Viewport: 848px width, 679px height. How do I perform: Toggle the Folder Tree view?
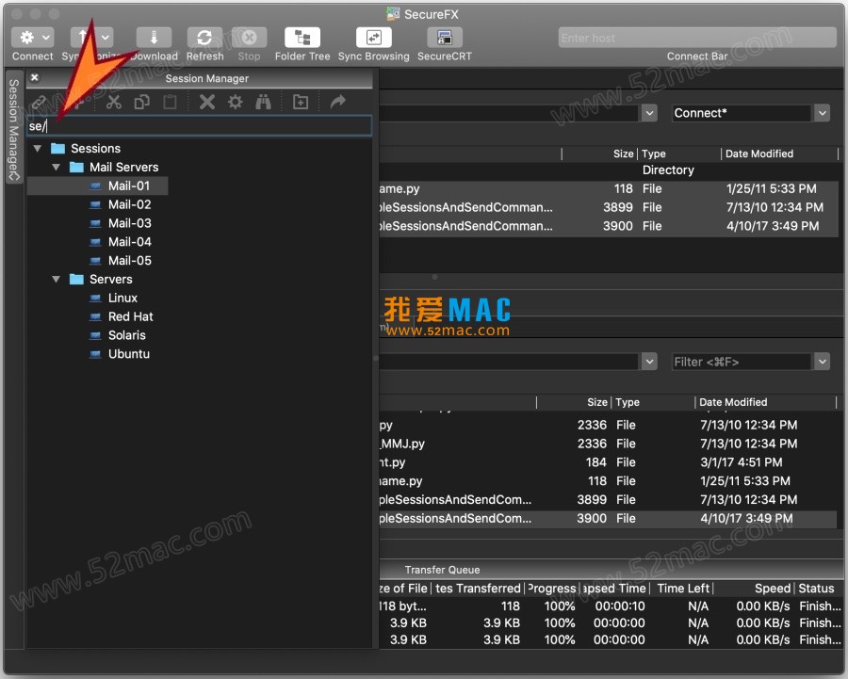[x=302, y=38]
